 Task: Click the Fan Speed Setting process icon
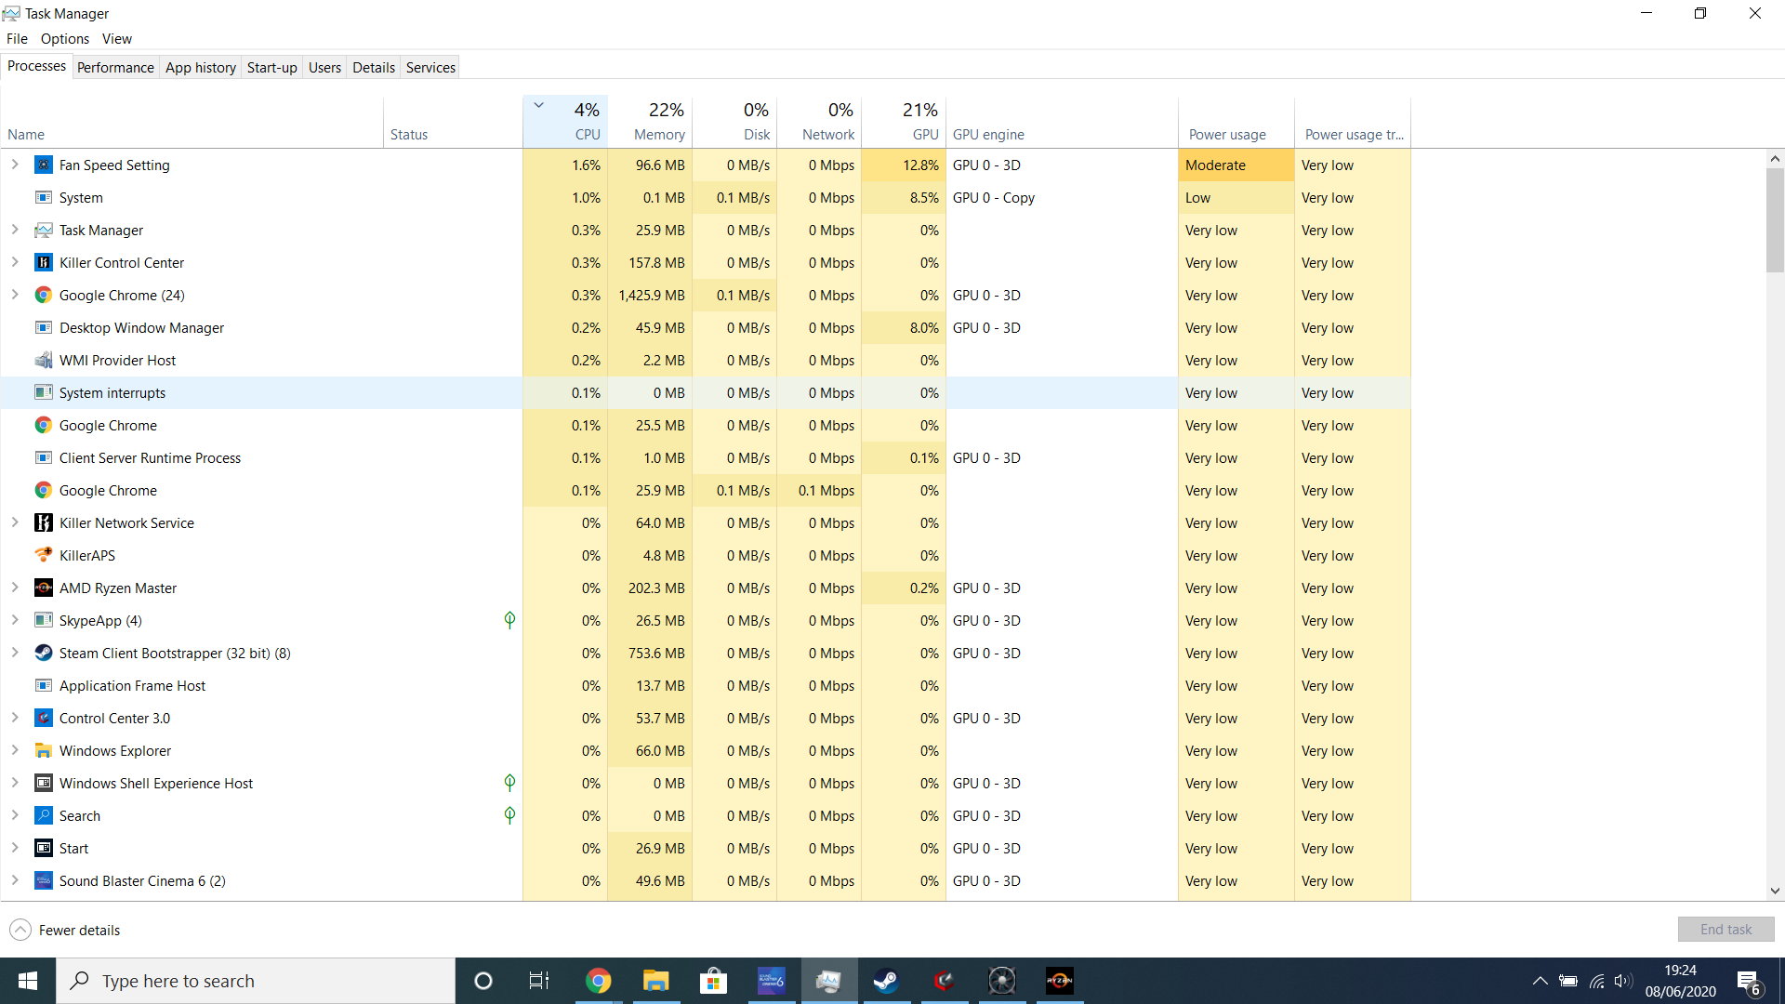44,165
